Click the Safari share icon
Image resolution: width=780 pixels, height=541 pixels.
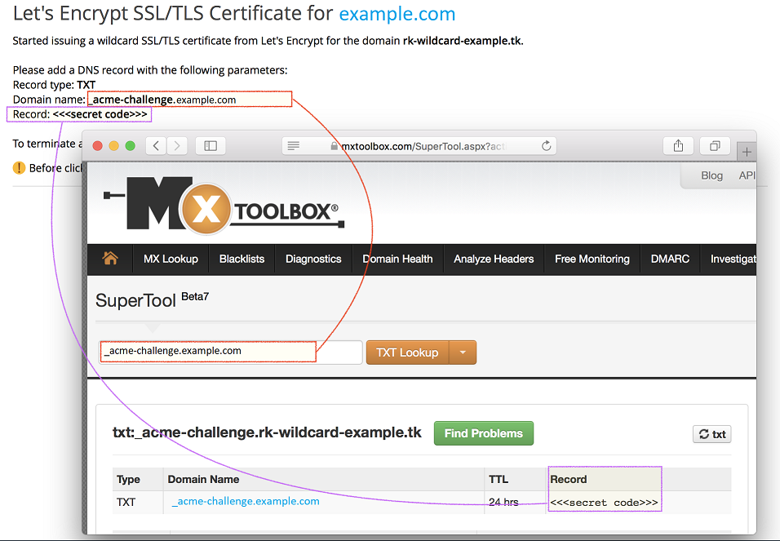point(678,146)
